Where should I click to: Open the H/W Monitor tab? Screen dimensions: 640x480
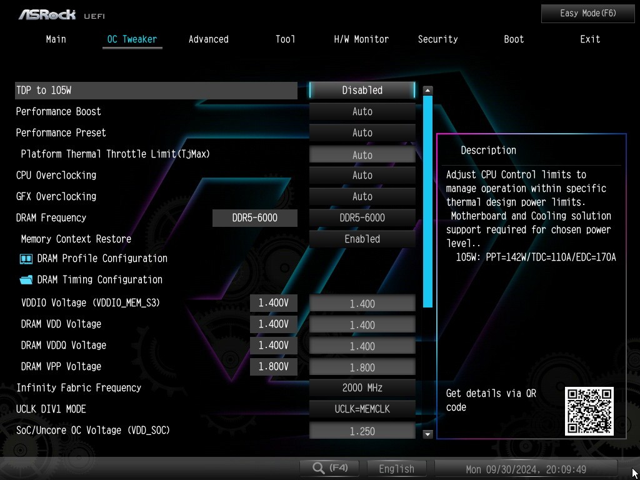point(361,39)
